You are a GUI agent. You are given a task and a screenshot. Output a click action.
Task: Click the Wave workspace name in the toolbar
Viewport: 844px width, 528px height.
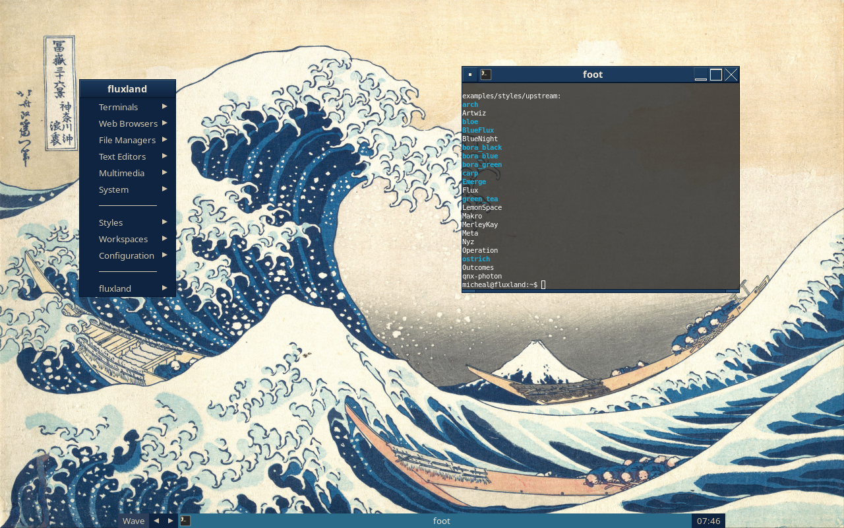(x=133, y=521)
